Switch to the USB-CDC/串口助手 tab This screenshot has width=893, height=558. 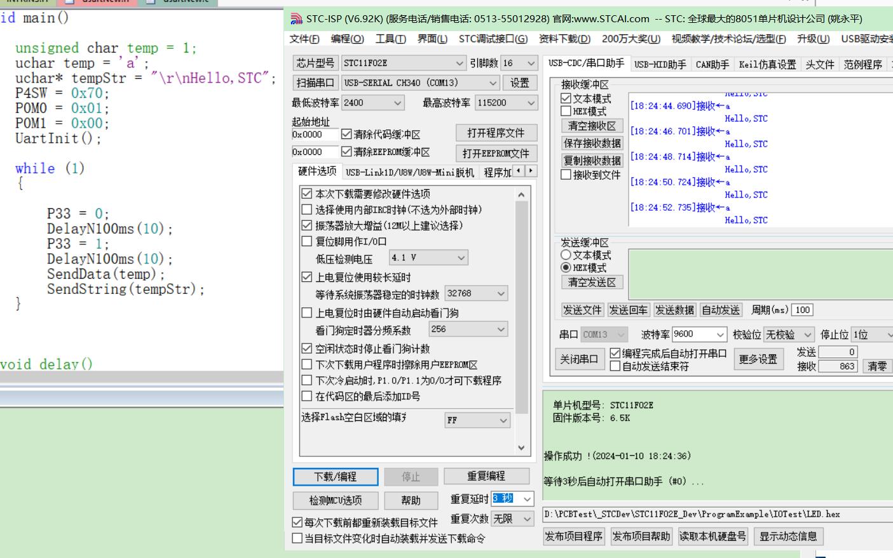pos(586,63)
